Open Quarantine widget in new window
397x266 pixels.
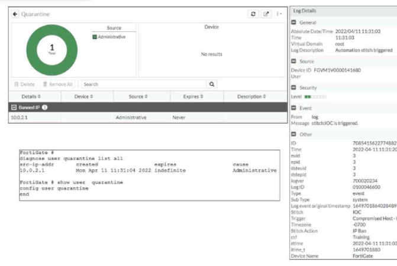point(266,14)
